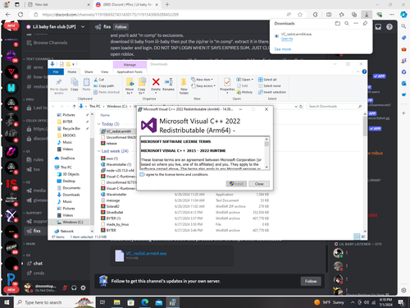This screenshot has height=308, width=410.
Task: Click Invert selection in the ribbon
Action: tap(272, 92)
